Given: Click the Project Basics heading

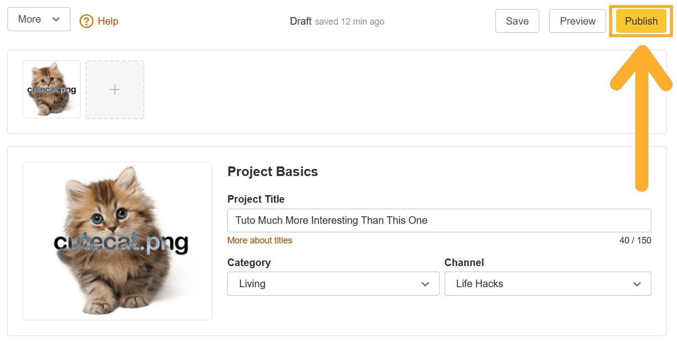Looking at the screenshot, I should tap(273, 171).
